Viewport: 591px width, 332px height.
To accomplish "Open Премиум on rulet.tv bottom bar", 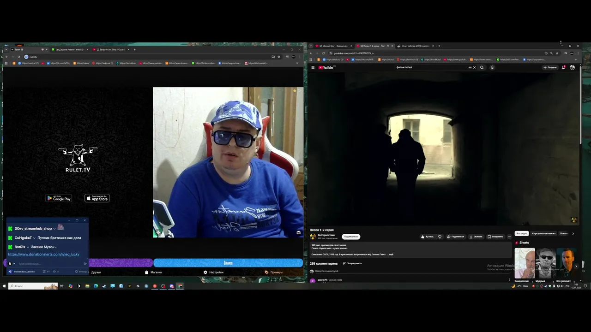I will pyautogui.click(x=274, y=272).
